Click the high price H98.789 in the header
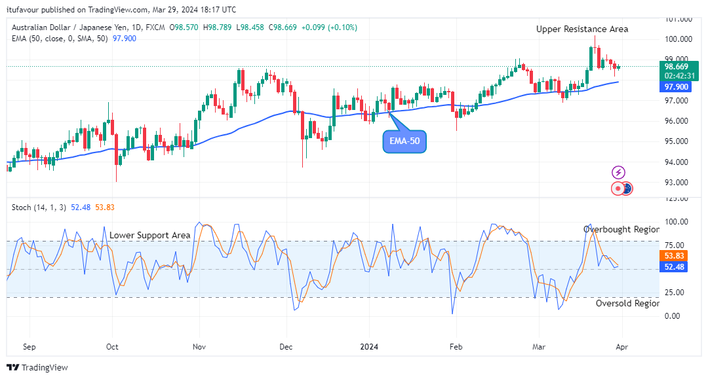 pos(217,27)
